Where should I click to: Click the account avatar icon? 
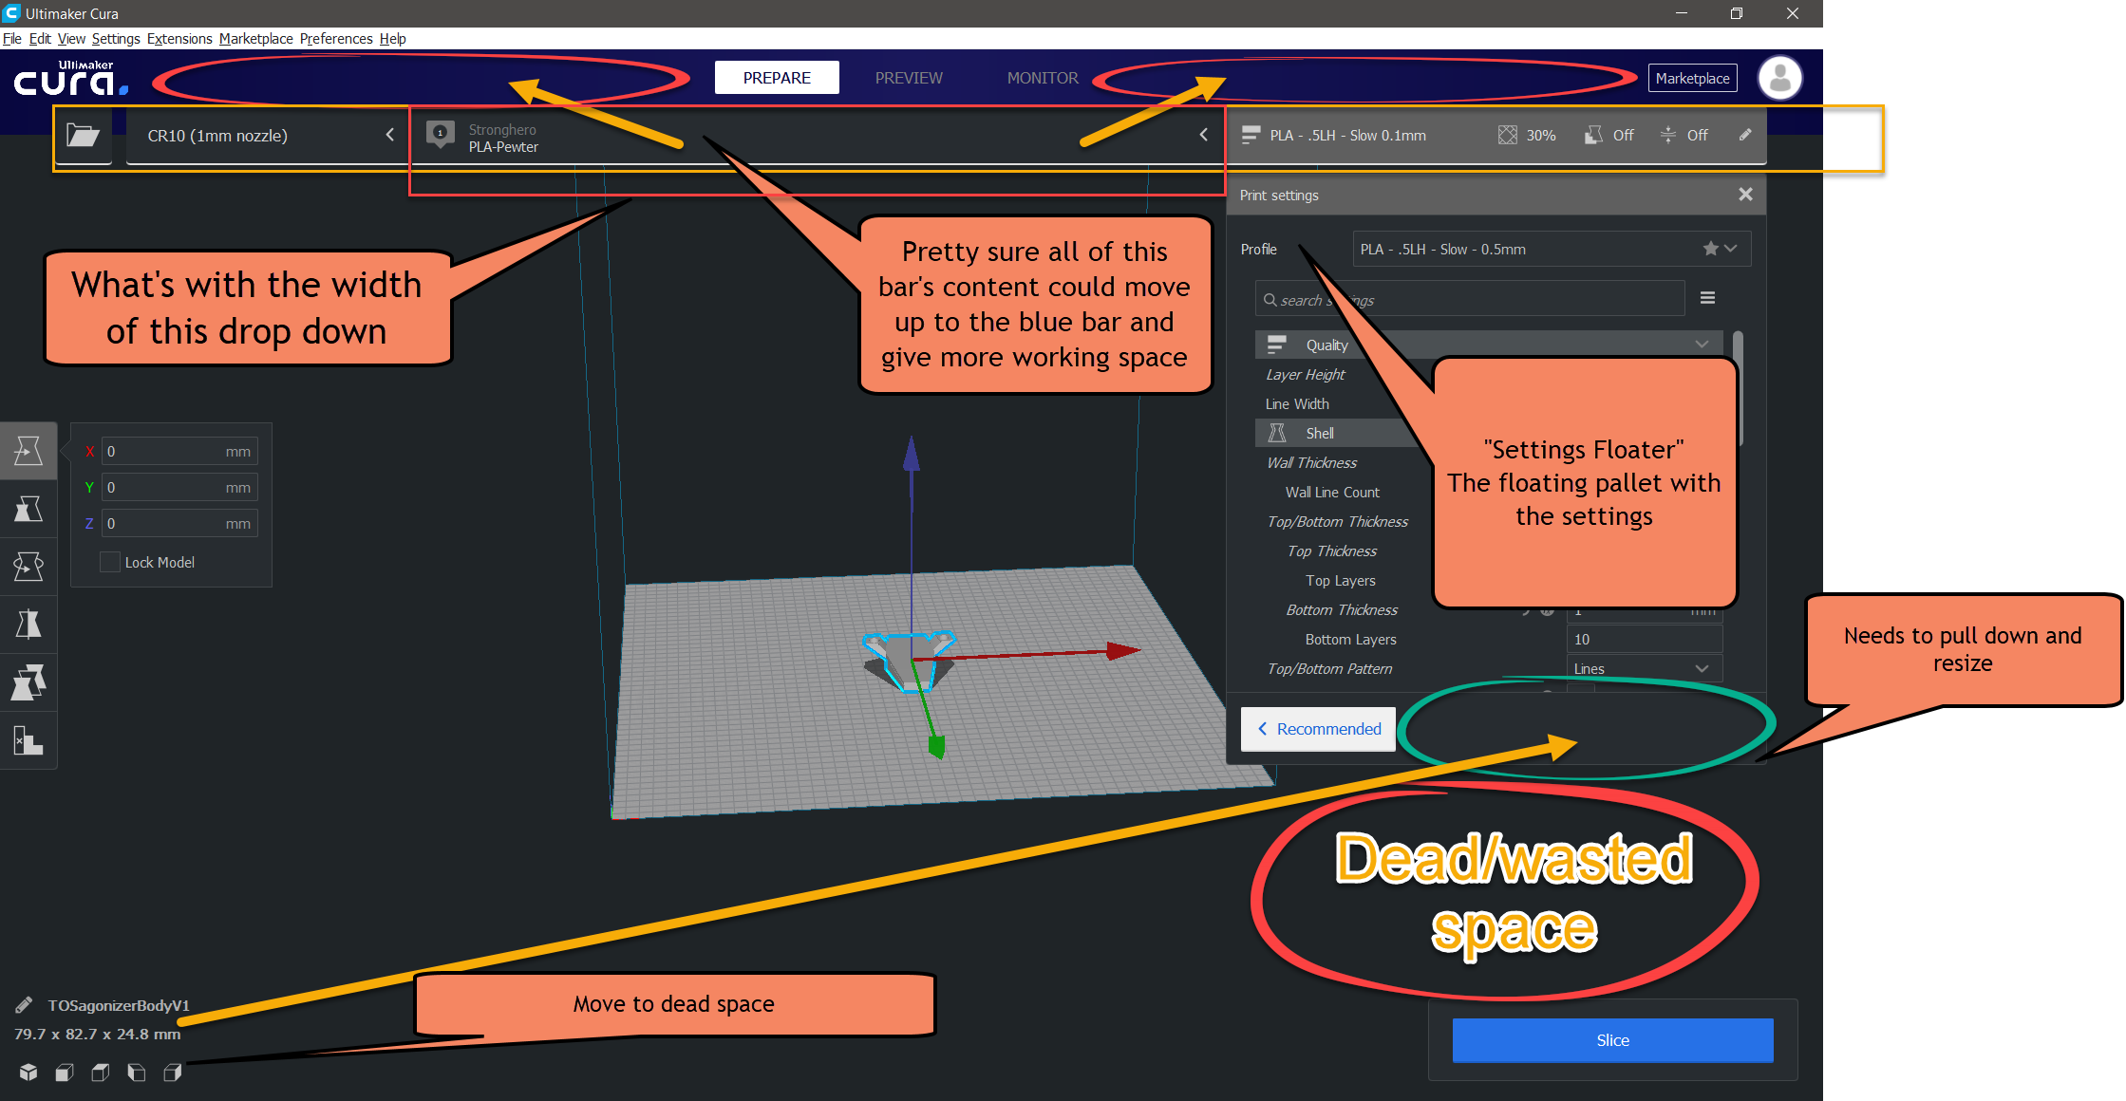click(x=1779, y=78)
